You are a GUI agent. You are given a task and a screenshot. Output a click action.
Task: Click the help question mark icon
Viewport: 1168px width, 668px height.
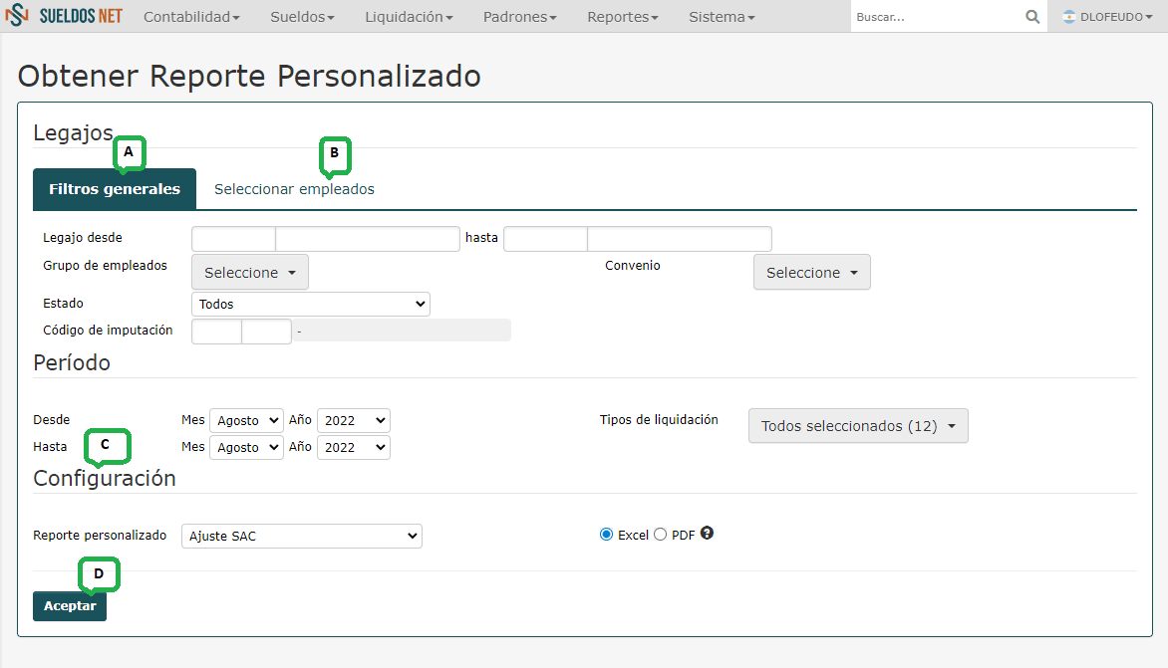click(707, 534)
